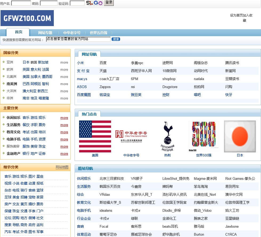The image size is (261, 237).
Task: Click the official website search box
Action: coord(78,39)
